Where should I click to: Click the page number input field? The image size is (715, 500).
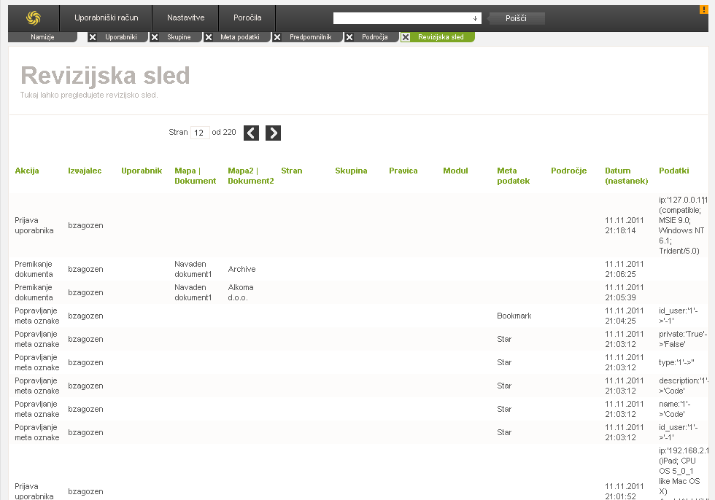pos(199,133)
